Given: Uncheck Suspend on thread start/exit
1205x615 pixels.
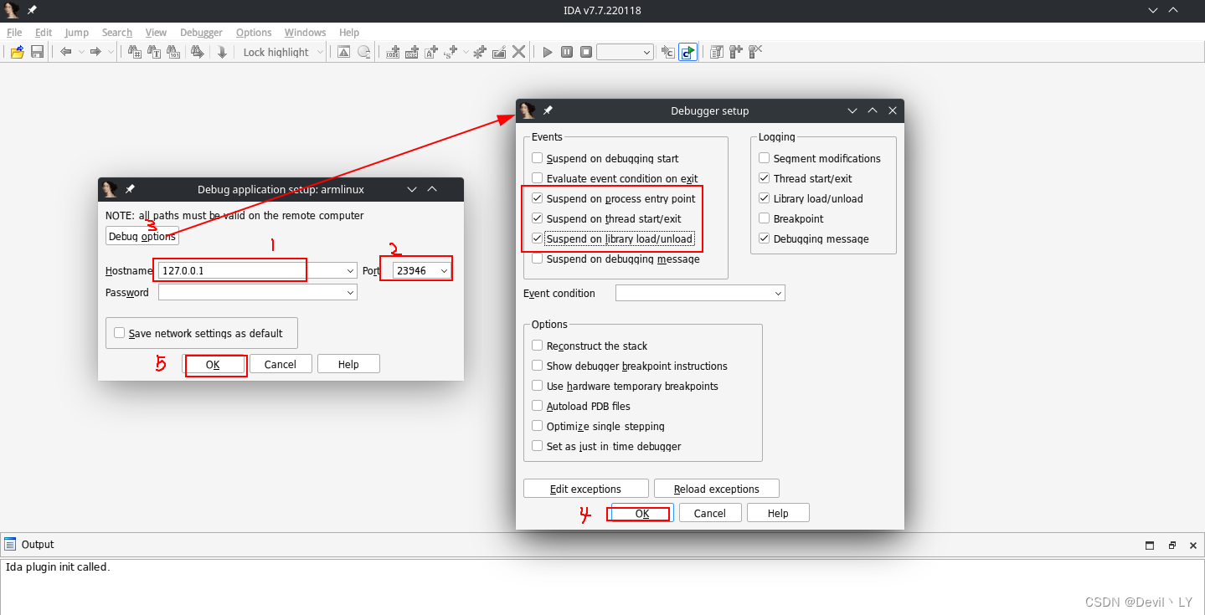Looking at the screenshot, I should pyautogui.click(x=538, y=218).
